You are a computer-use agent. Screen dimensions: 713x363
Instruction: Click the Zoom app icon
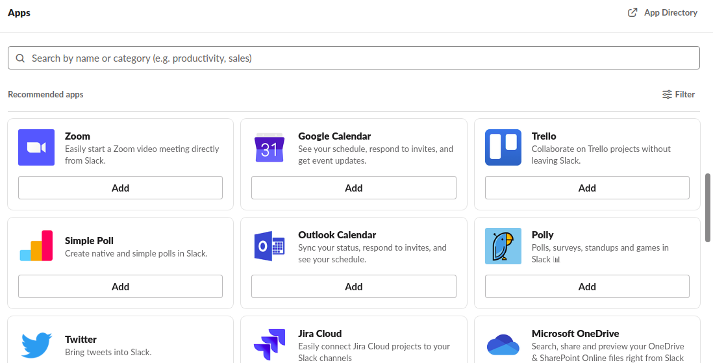(x=36, y=147)
